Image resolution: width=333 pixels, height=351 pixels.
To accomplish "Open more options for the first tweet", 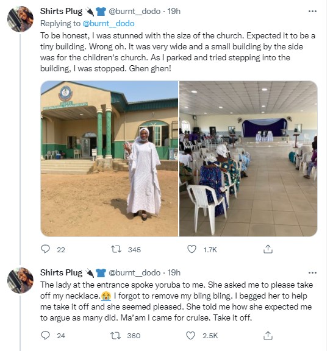I will click(x=312, y=11).
